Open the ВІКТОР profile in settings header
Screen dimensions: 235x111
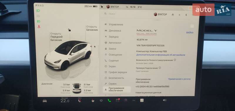(160, 14)
